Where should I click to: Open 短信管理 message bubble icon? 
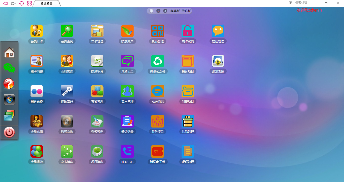tap(218, 31)
